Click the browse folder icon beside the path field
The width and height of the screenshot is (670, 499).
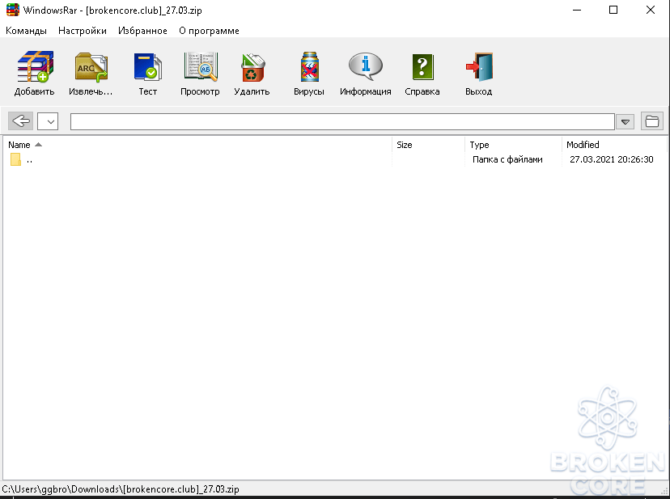(651, 121)
